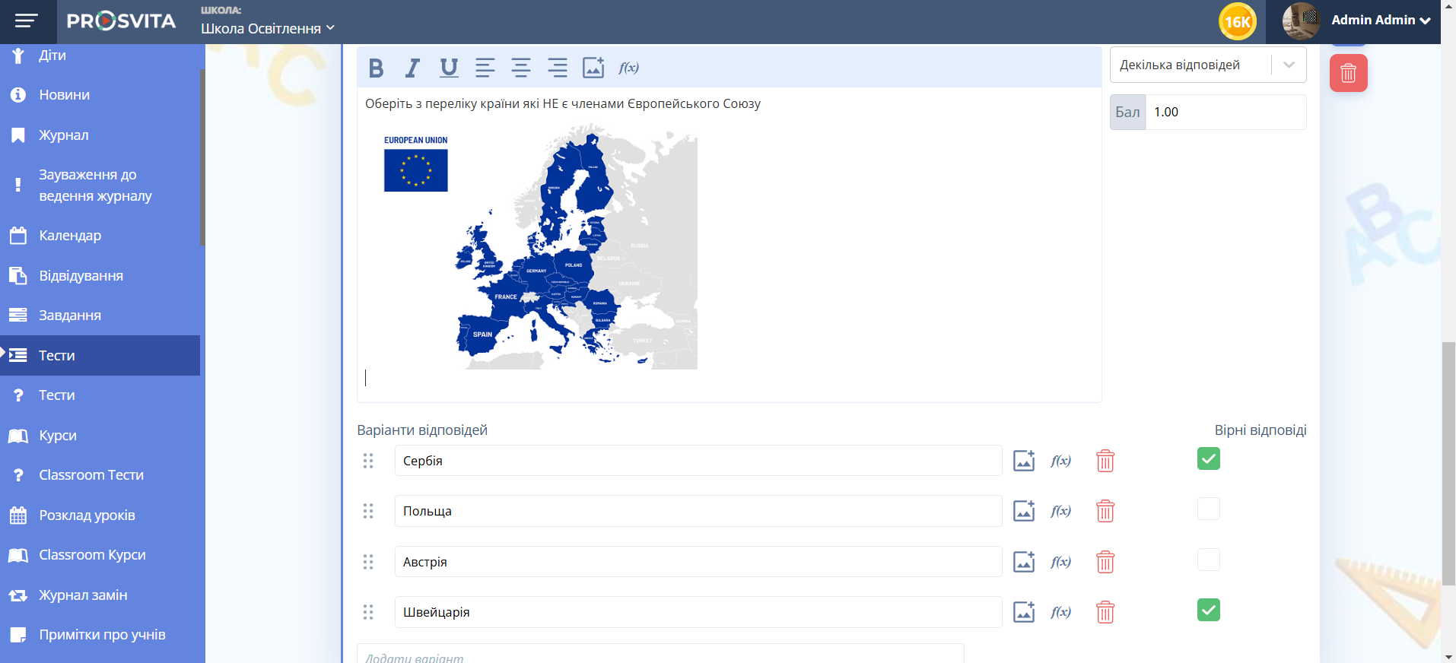Mark Австрія as a correct answer
Viewport: 1456px width, 663px height.
[1208, 560]
